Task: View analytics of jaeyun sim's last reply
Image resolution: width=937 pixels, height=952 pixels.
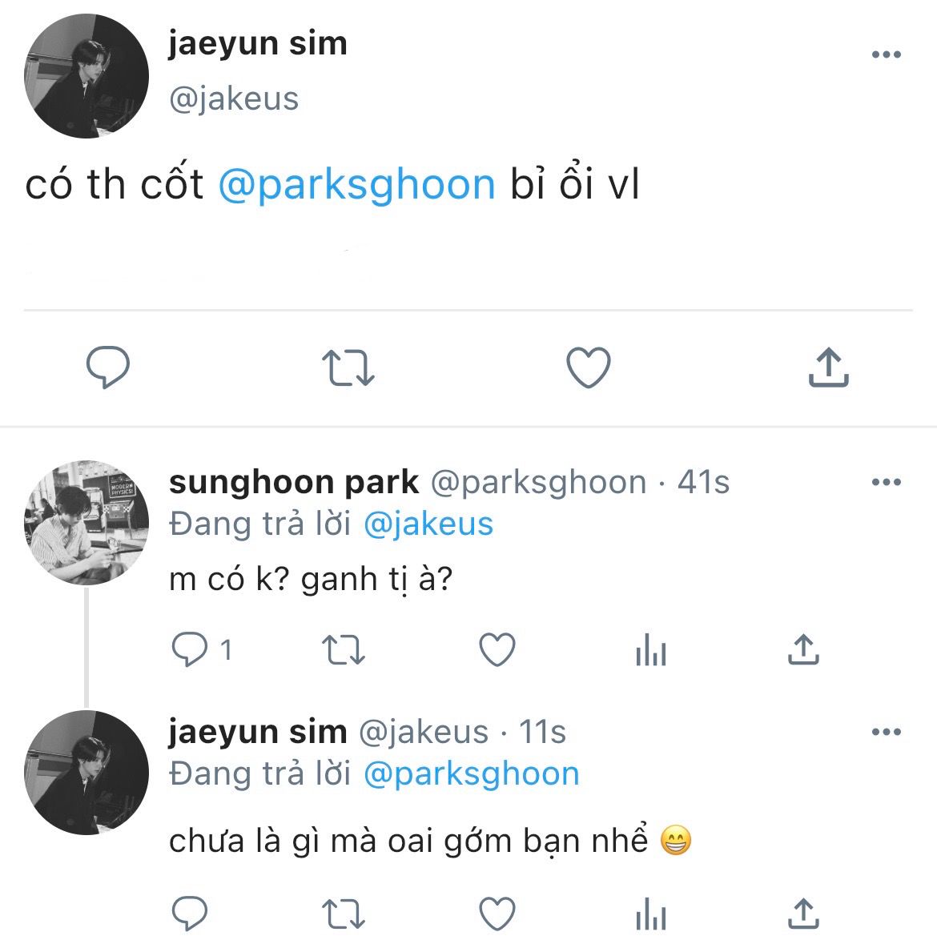Action: [x=651, y=914]
